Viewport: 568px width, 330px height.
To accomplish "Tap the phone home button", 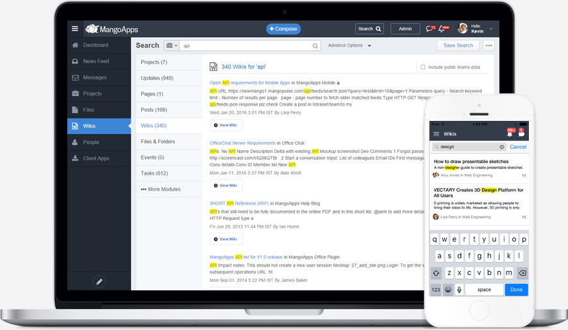I will [x=480, y=310].
